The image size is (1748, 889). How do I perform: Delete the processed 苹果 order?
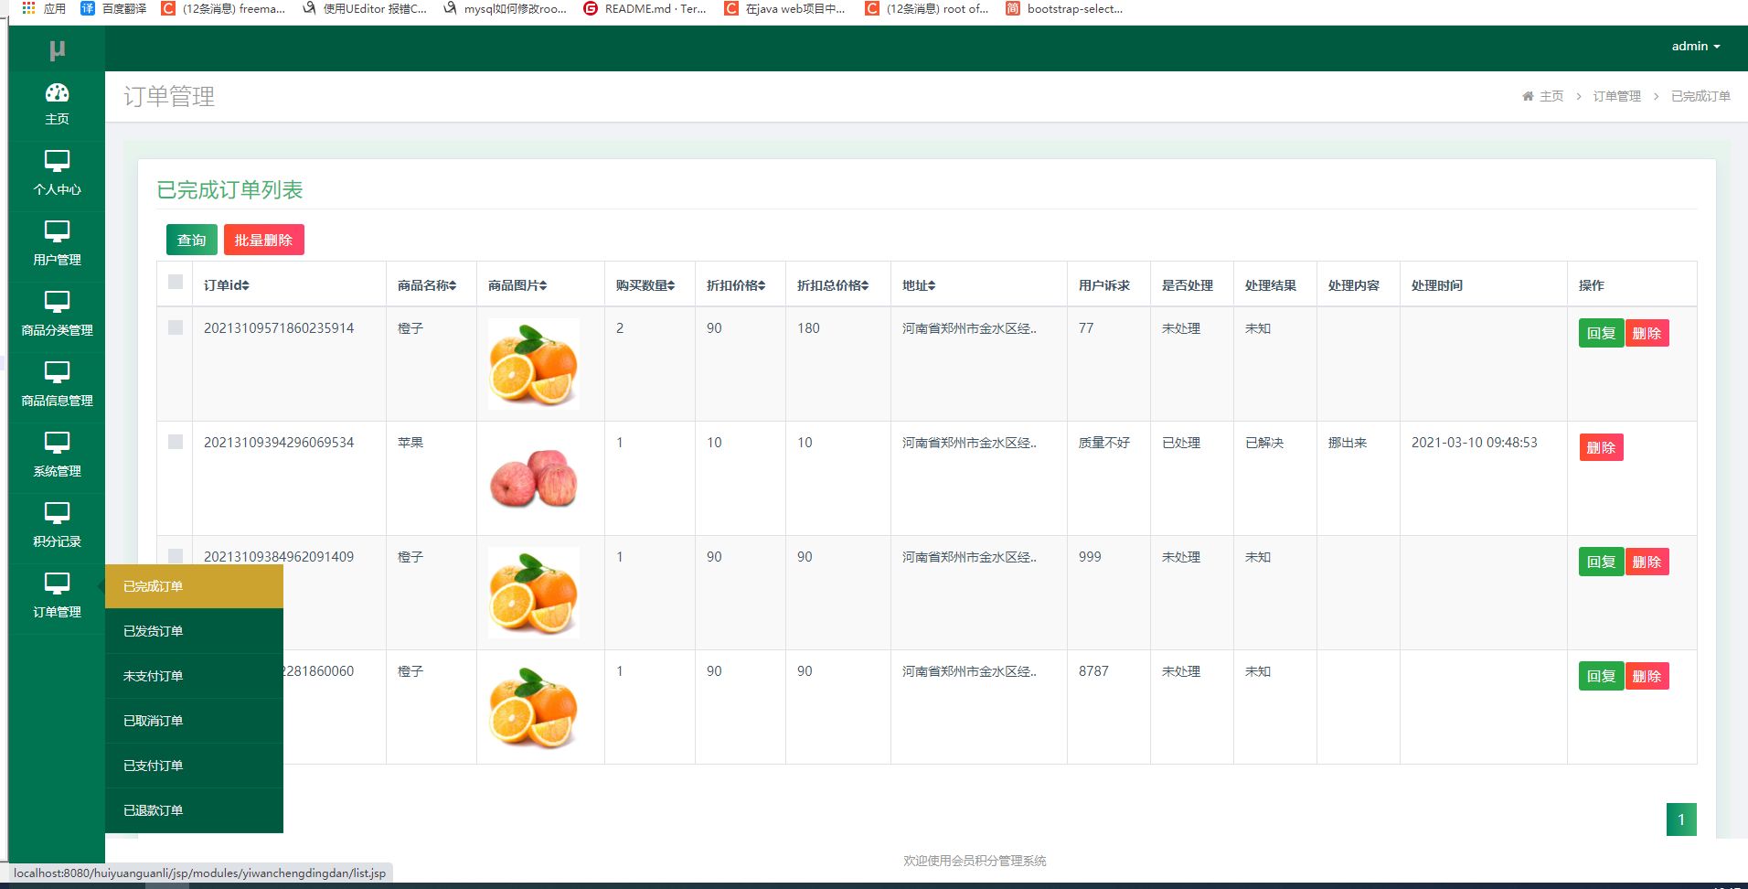[1601, 447]
